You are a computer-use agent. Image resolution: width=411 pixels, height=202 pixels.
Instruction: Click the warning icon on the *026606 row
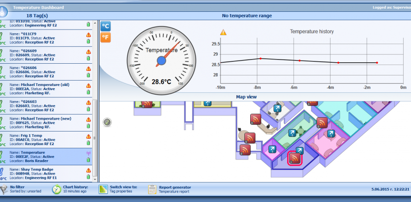(88, 69)
